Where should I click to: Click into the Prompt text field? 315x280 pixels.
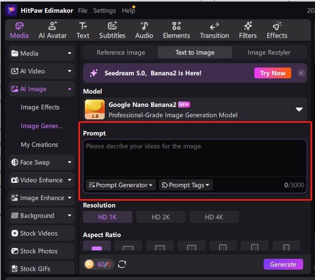pyautogui.click(x=195, y=158)
